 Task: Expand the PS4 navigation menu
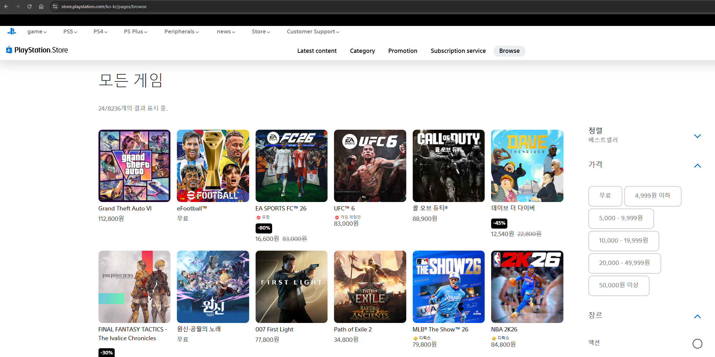point(100,31)
